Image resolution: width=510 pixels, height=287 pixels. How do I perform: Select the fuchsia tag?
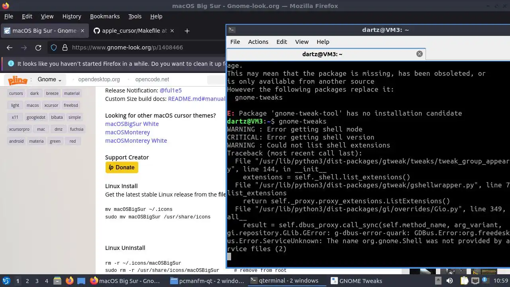[76, 129]
